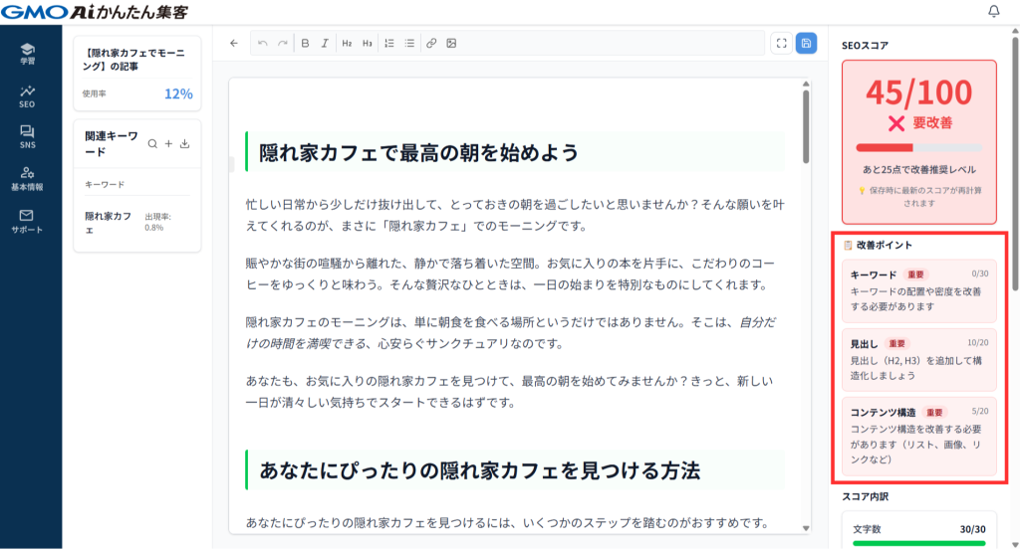
Task: Insert an image using the image icon
Action: [451, 44]
